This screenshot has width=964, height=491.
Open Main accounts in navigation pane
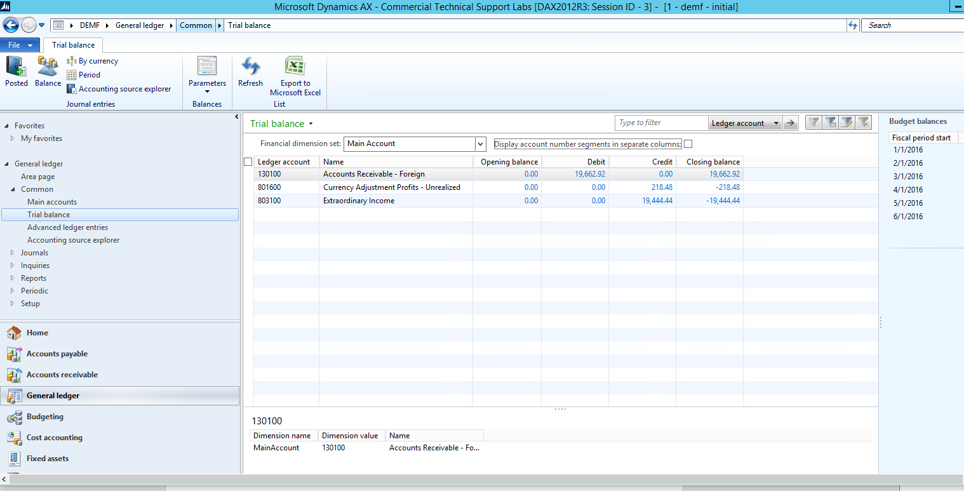pyautogui.click(x=52, y=202)
